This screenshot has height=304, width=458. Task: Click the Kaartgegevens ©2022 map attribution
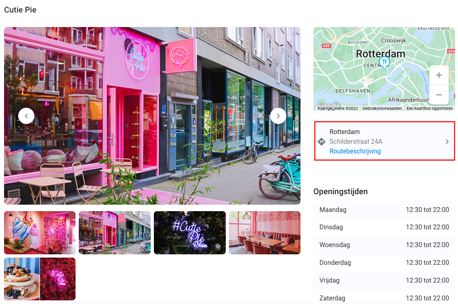point(338,108)
